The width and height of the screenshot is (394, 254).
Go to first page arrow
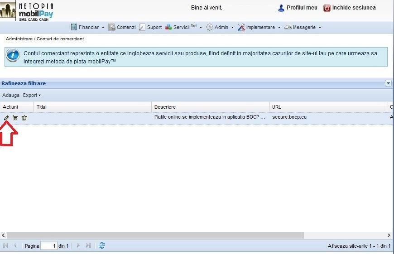click(6, 245)
